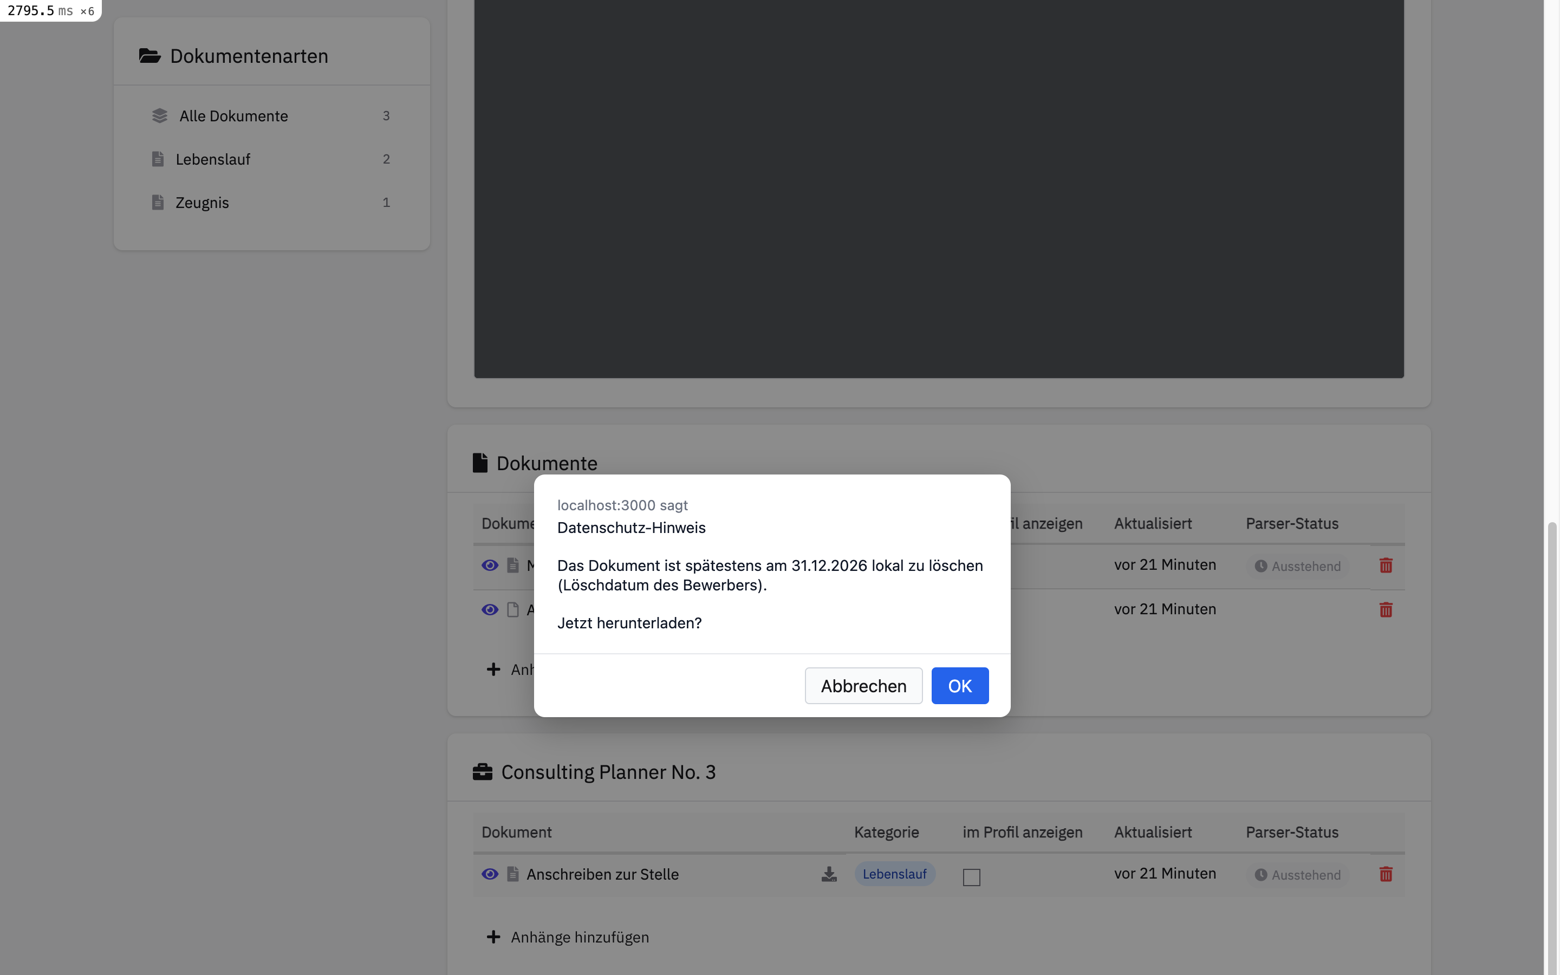Click Abbrechen to cancel the download
The height and width of the screenshot is (975, 1560).
tap(863, 685)
